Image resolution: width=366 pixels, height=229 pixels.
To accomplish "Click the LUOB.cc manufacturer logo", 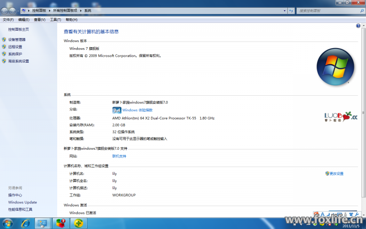I will click(x=341, y=117).
